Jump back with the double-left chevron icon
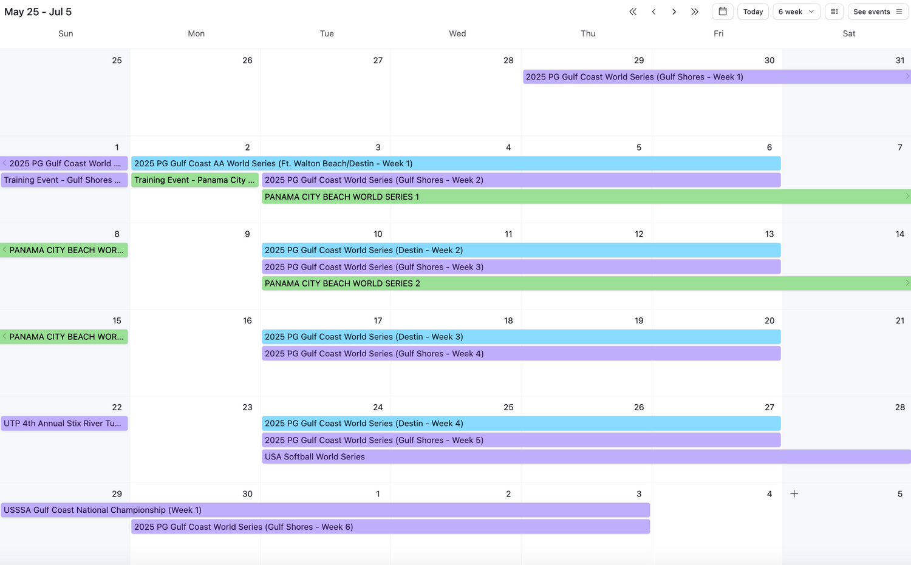 tap(633, 12)
